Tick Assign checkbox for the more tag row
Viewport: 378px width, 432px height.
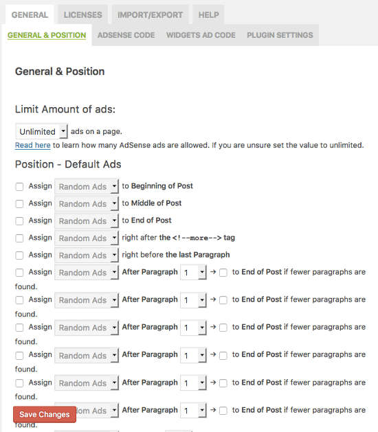point(19,238)
